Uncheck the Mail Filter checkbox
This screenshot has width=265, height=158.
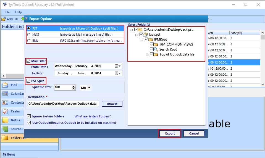tap(28, 61)
